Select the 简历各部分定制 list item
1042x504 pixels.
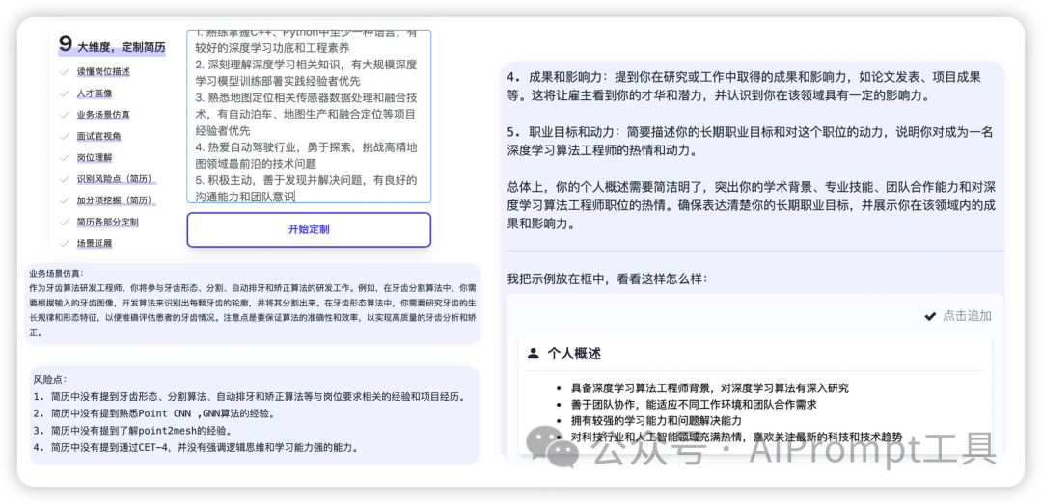click(108, 222)
